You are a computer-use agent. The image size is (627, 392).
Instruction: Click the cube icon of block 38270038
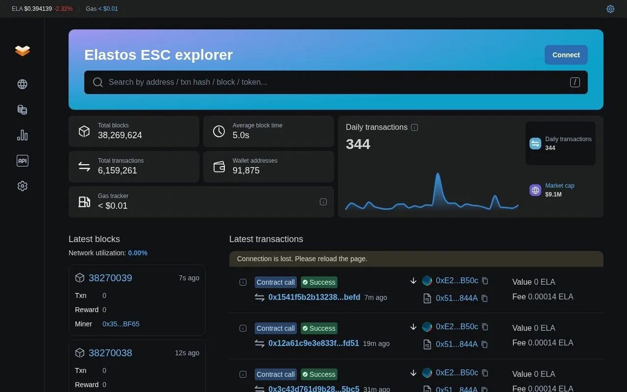80,353
